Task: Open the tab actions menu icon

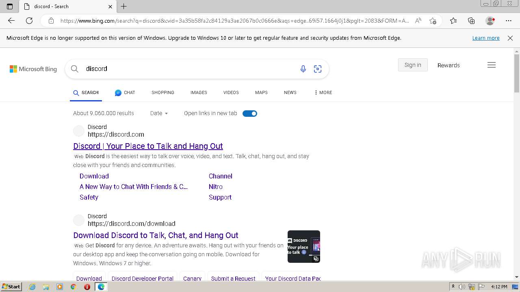Action: (10, 6)
